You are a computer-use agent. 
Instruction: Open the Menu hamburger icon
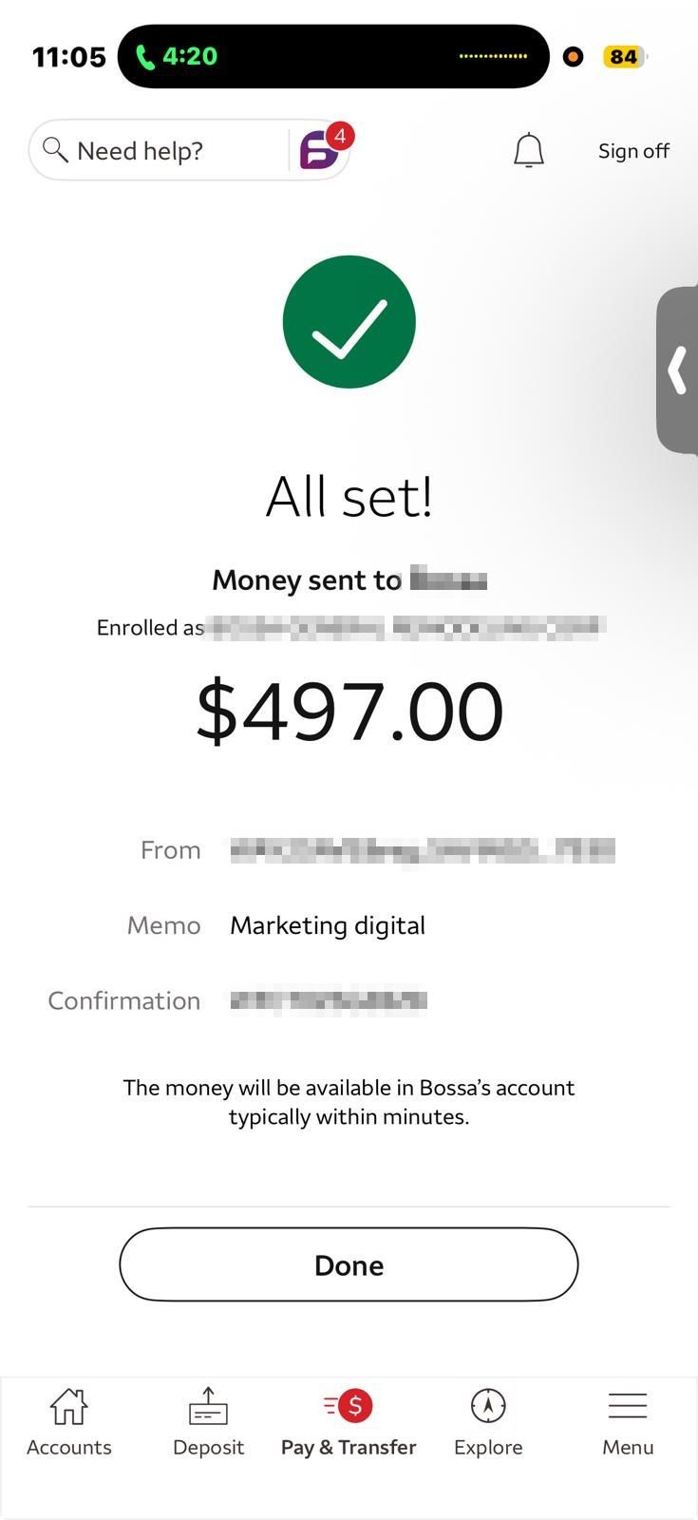tap(628, 1406)
